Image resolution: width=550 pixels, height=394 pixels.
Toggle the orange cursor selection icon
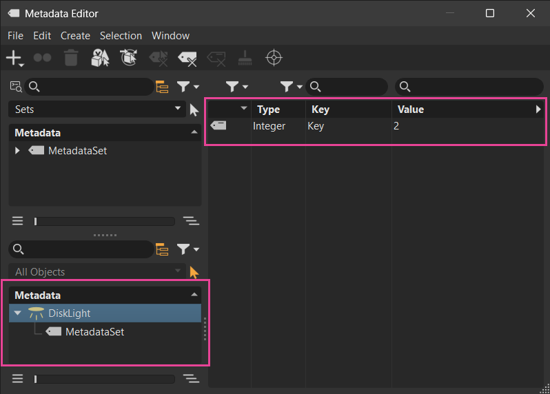194,272
